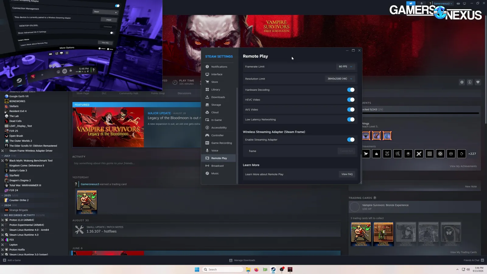Collapse the 2025 library group
Image resolution: width=487 pixels, height=274 pixels.
pyautogui.click(x=2, y=195)
